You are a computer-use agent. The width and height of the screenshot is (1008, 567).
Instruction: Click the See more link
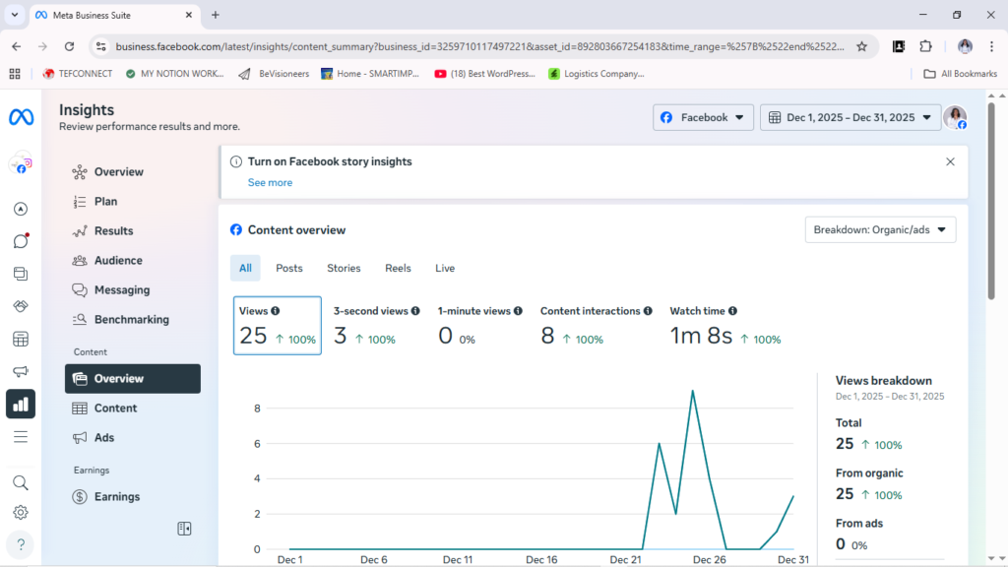click(x=270, y=182)
